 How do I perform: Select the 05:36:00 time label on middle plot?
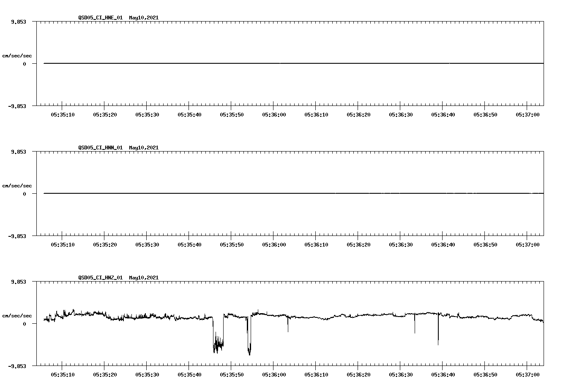pos(273,244)
